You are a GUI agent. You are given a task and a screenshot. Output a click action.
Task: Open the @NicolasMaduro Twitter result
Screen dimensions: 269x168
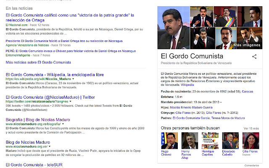50,97
